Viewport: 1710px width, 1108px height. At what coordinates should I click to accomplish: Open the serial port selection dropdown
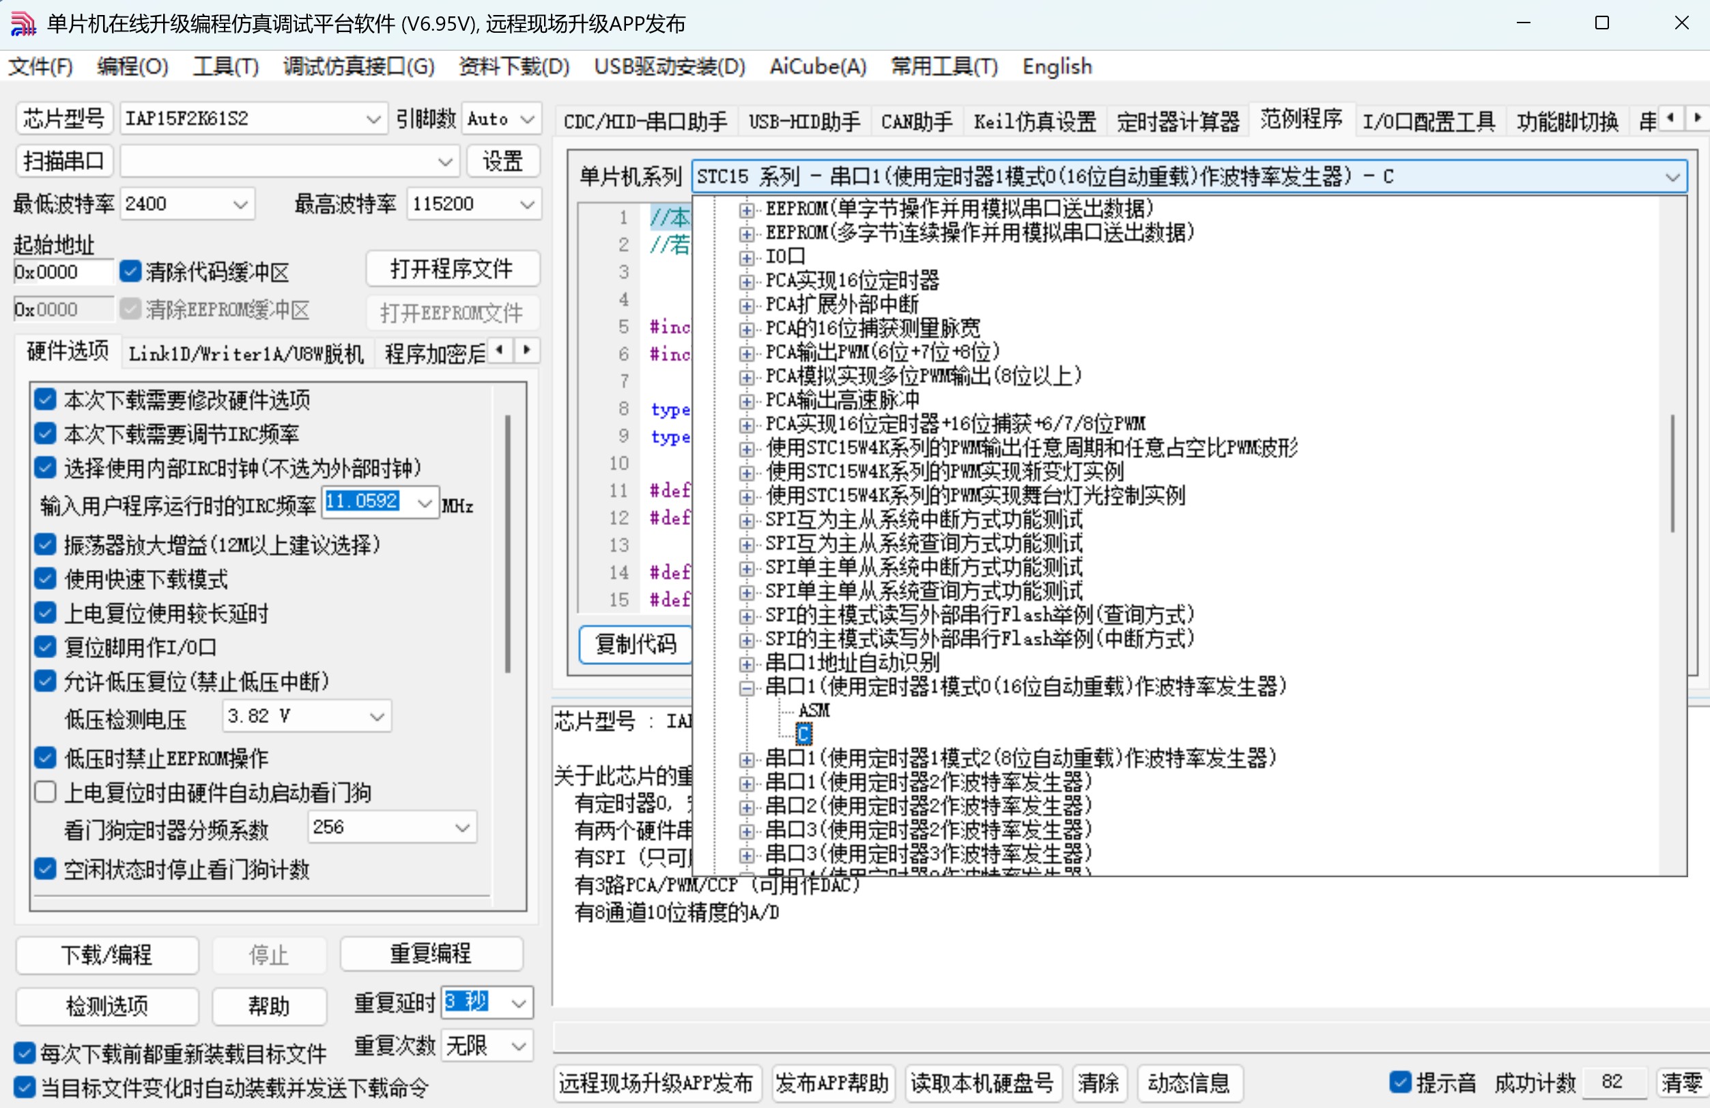[x=446, y=162]
